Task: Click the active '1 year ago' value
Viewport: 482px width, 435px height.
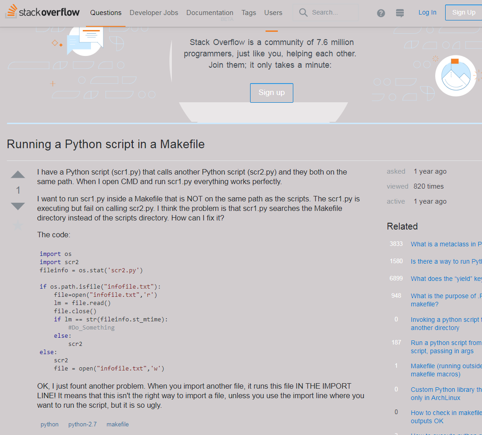Action: pos(430,201)
